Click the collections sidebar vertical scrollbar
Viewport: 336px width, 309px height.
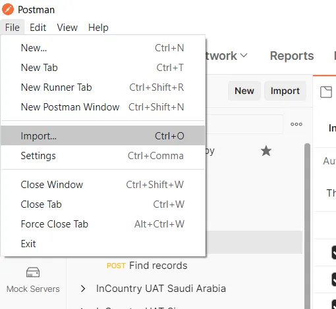coord(308,226)
